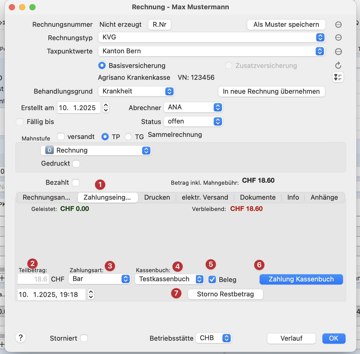Screen dimensions: 360x354
Task: Open the Taxpunktwerte Kanton Bern dropdown
Action: tap(212, 51)
